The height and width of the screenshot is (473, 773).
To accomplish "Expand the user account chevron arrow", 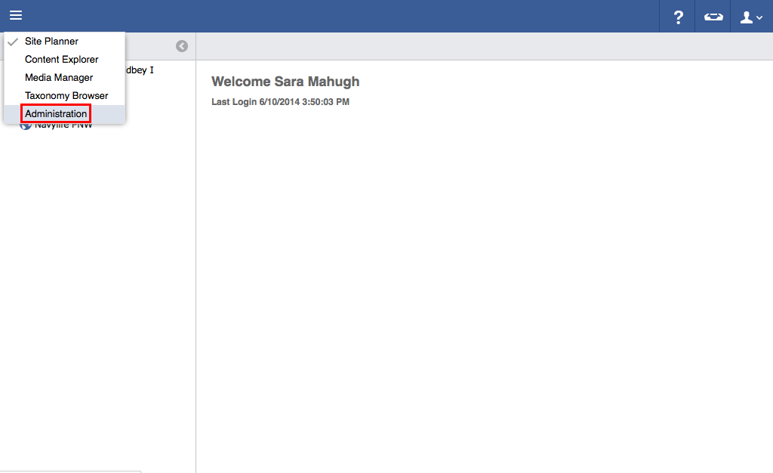I will (759, 18).
